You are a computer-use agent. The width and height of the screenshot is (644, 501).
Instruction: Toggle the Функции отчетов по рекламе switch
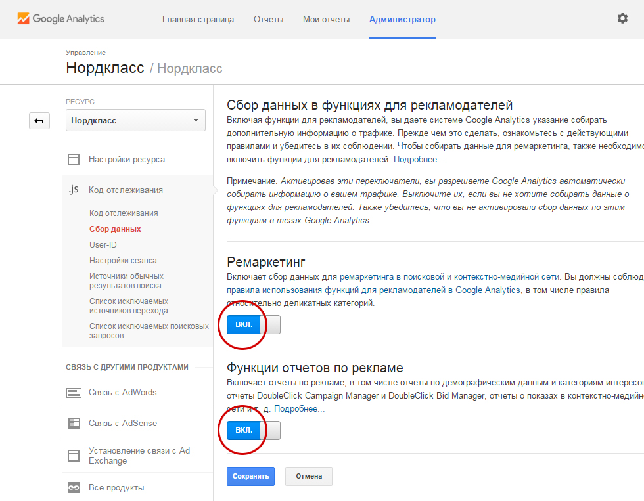coord(254,431)
